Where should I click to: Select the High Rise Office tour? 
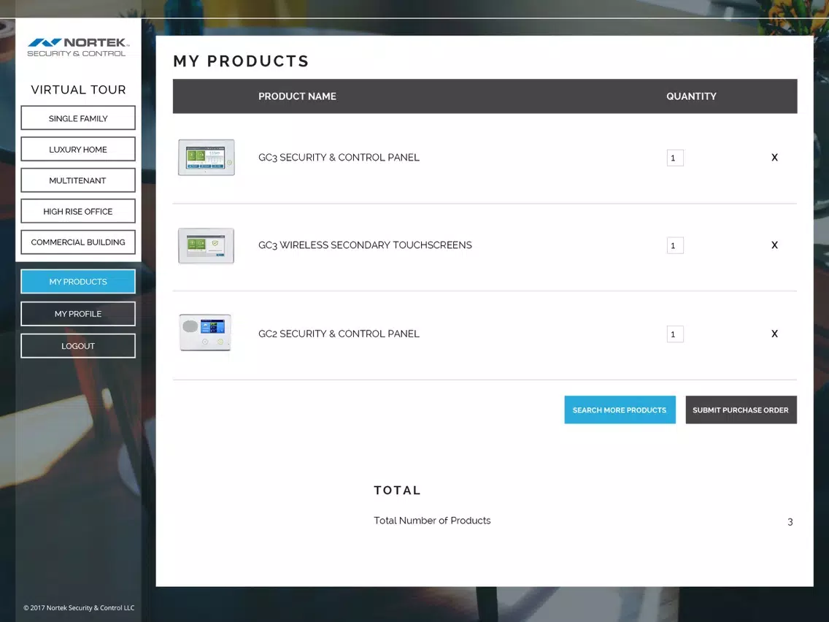point(78,211)
